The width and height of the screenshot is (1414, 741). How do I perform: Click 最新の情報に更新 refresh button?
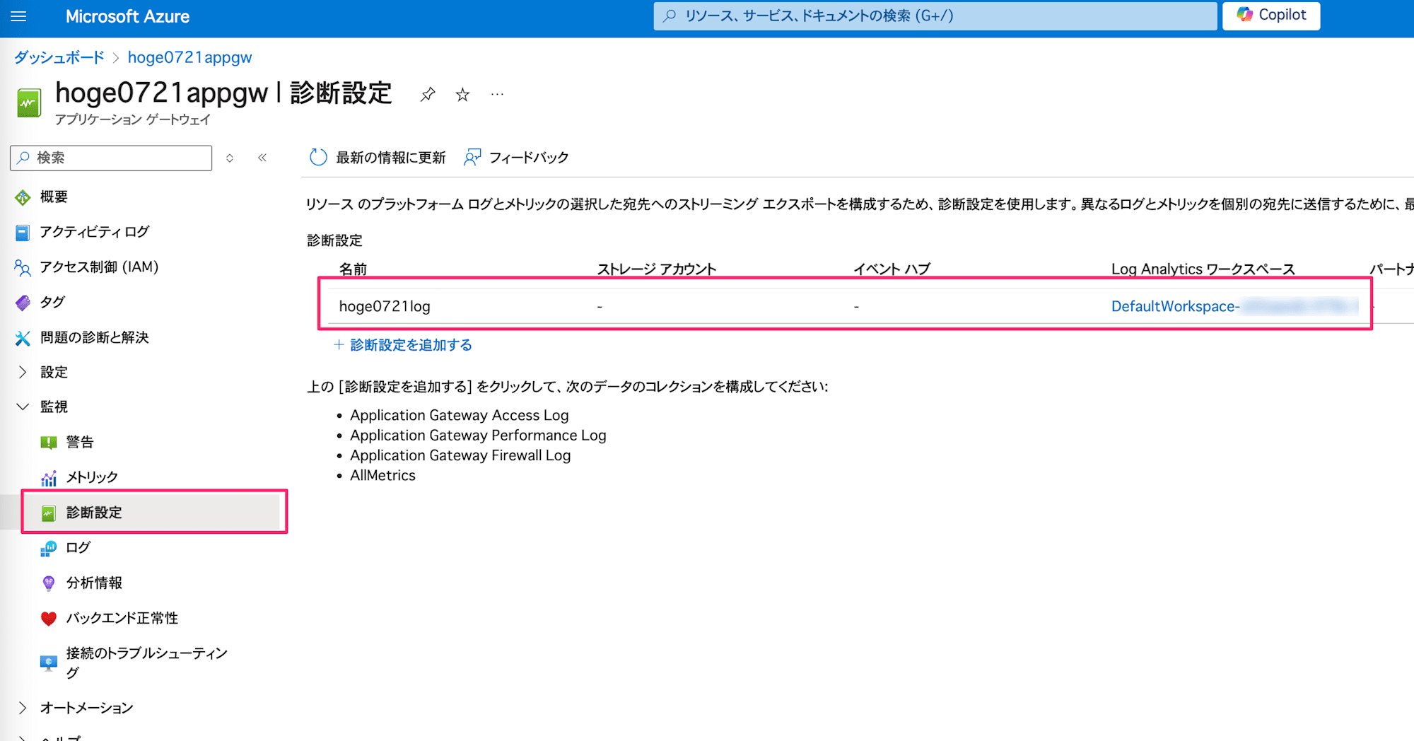[378, 157]
